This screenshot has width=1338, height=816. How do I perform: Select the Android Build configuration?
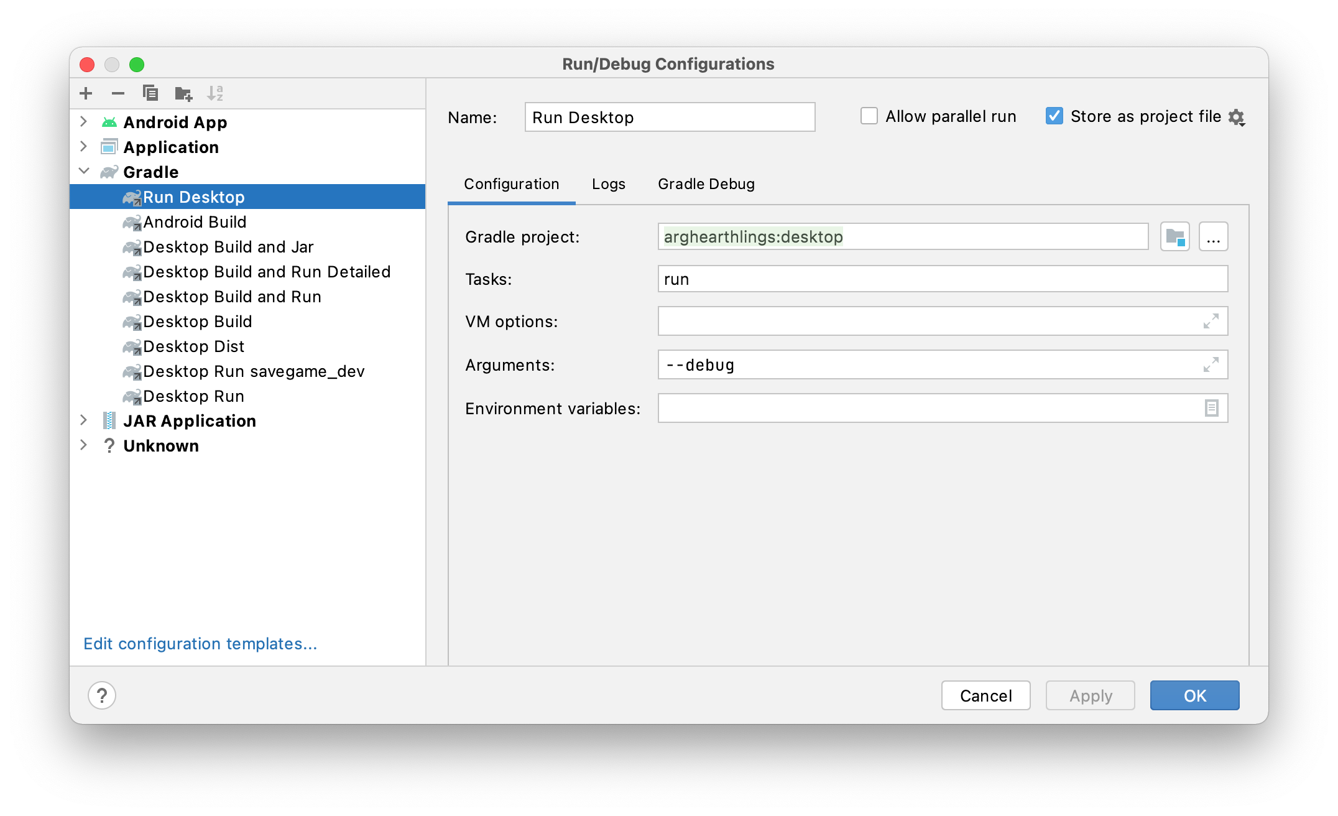pyautogui.click(x=247, y=221)
